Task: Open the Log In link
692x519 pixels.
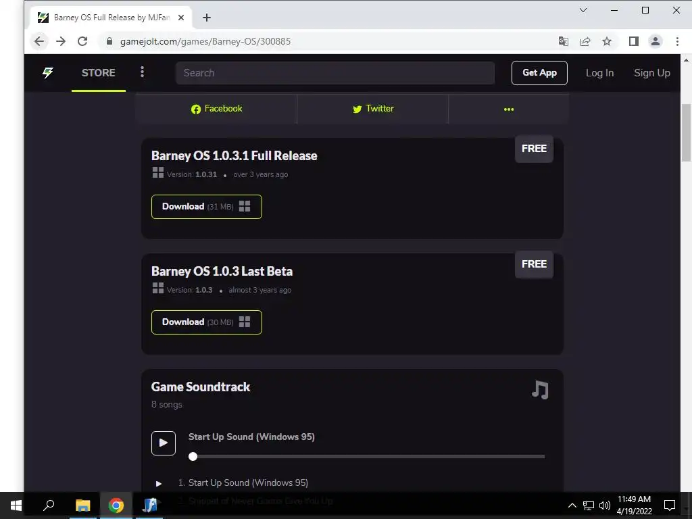Action: point(599,73)
